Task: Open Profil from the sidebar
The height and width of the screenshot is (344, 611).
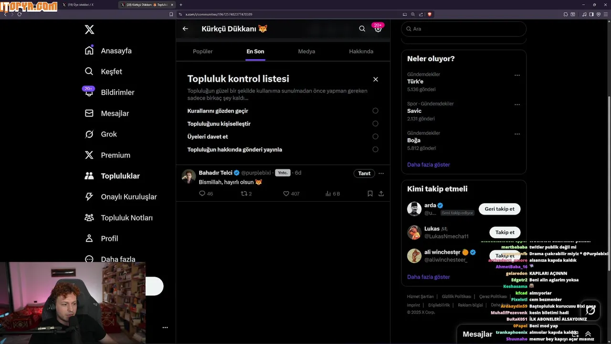Action: [101, 238]
